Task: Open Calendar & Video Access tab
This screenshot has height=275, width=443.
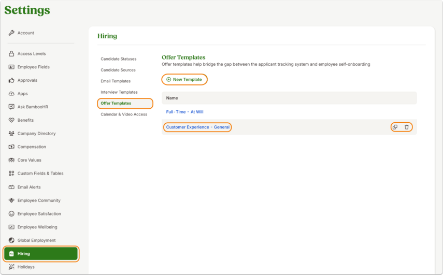Action: coord(124,114)
